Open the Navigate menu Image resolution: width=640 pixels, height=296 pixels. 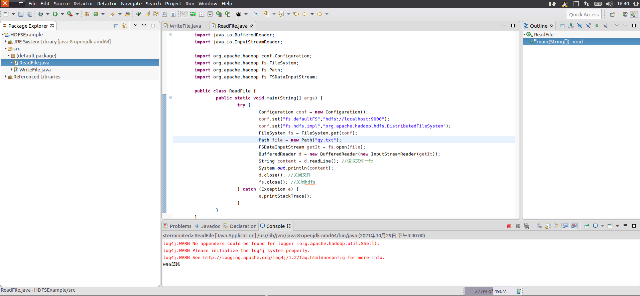(x=131, y=4)
